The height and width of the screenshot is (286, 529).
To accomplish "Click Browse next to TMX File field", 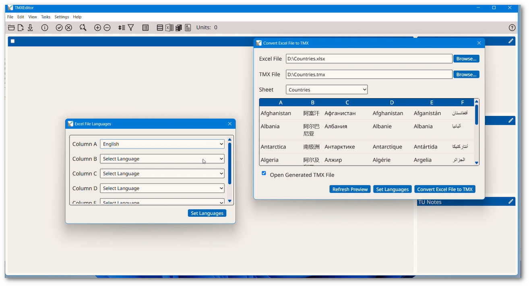I will (x=466, y=74).
